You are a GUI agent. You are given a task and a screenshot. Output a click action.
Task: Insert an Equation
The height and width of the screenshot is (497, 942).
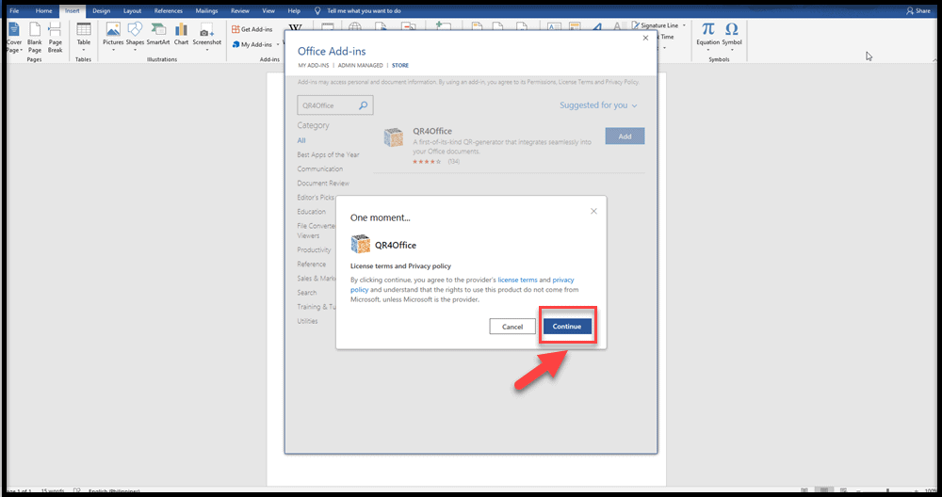coord(707,34)
